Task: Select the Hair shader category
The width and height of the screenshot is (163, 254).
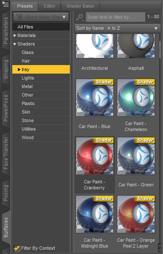Action: click(x=46, y=61)
